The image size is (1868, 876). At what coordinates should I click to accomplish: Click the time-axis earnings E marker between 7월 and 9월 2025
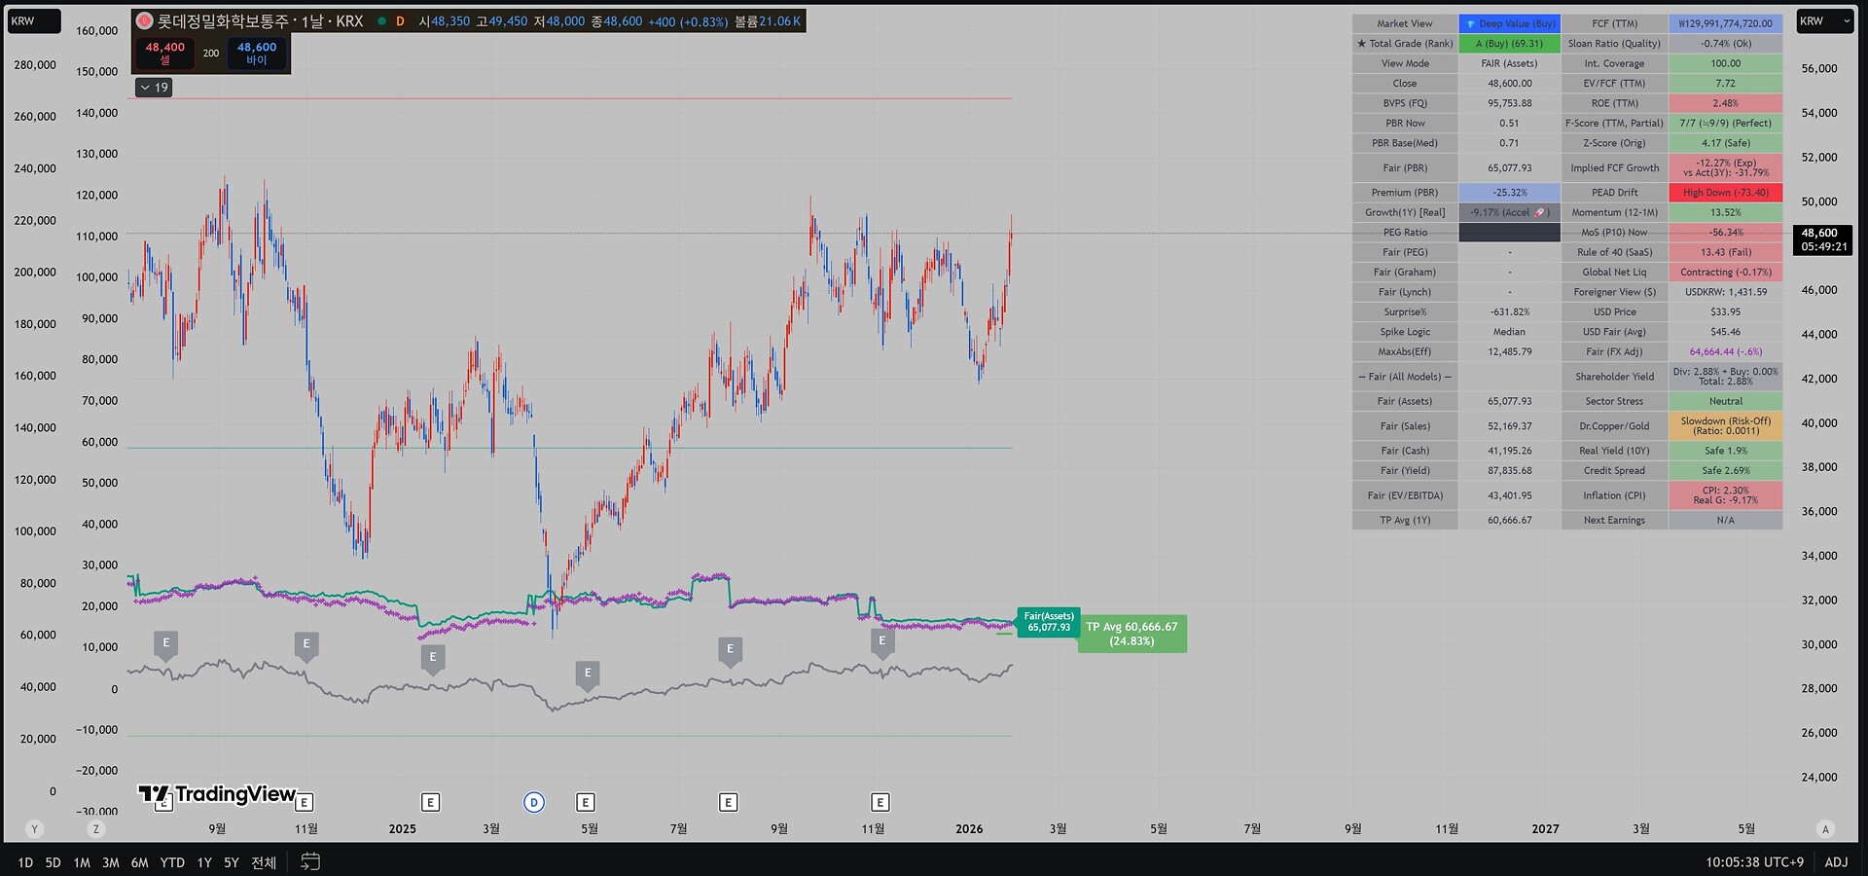pyautogui.click(x=728, y=802)
